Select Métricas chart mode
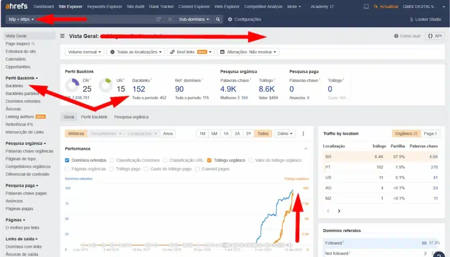 pyautogui.click(x=76, y=134)
